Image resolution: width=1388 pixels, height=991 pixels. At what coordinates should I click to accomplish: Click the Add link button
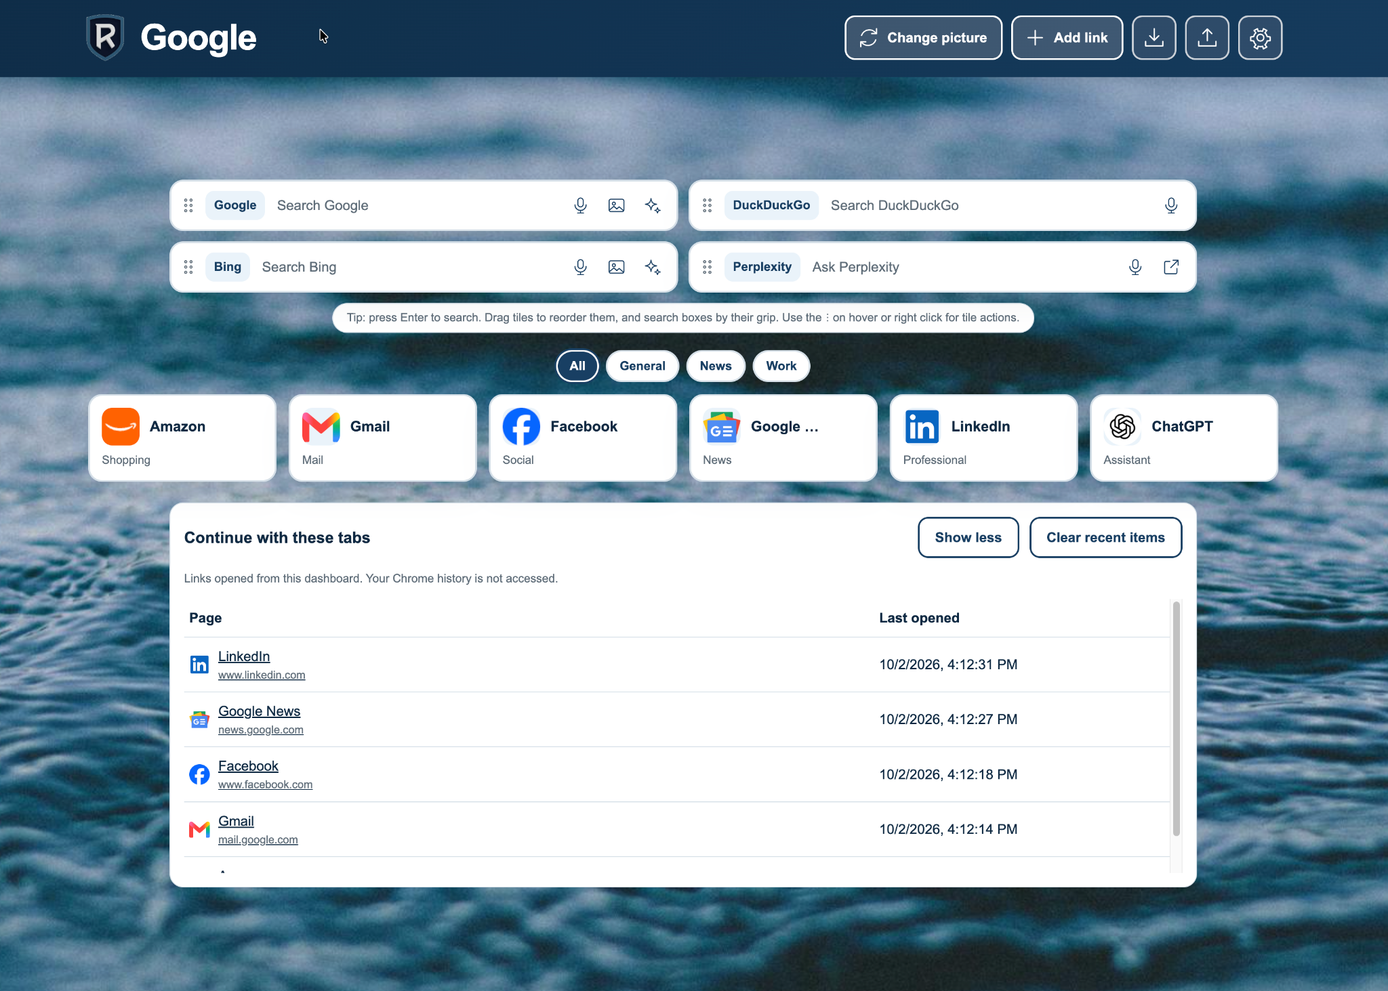[1067, 38]
